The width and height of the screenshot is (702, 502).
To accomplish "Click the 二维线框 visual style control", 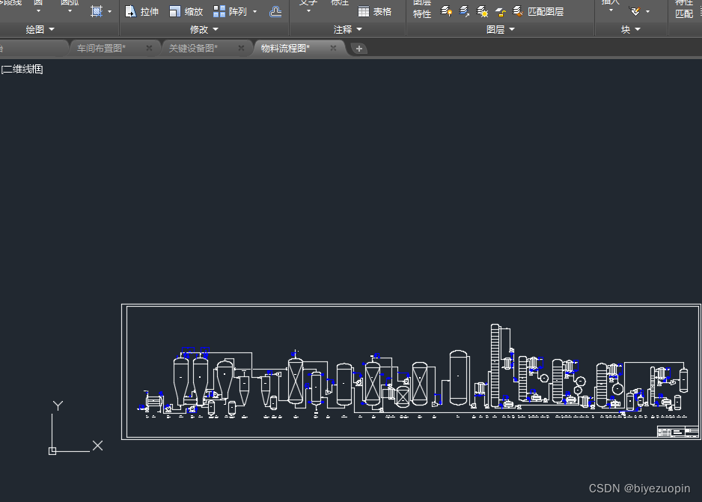I will coord(22,70).
